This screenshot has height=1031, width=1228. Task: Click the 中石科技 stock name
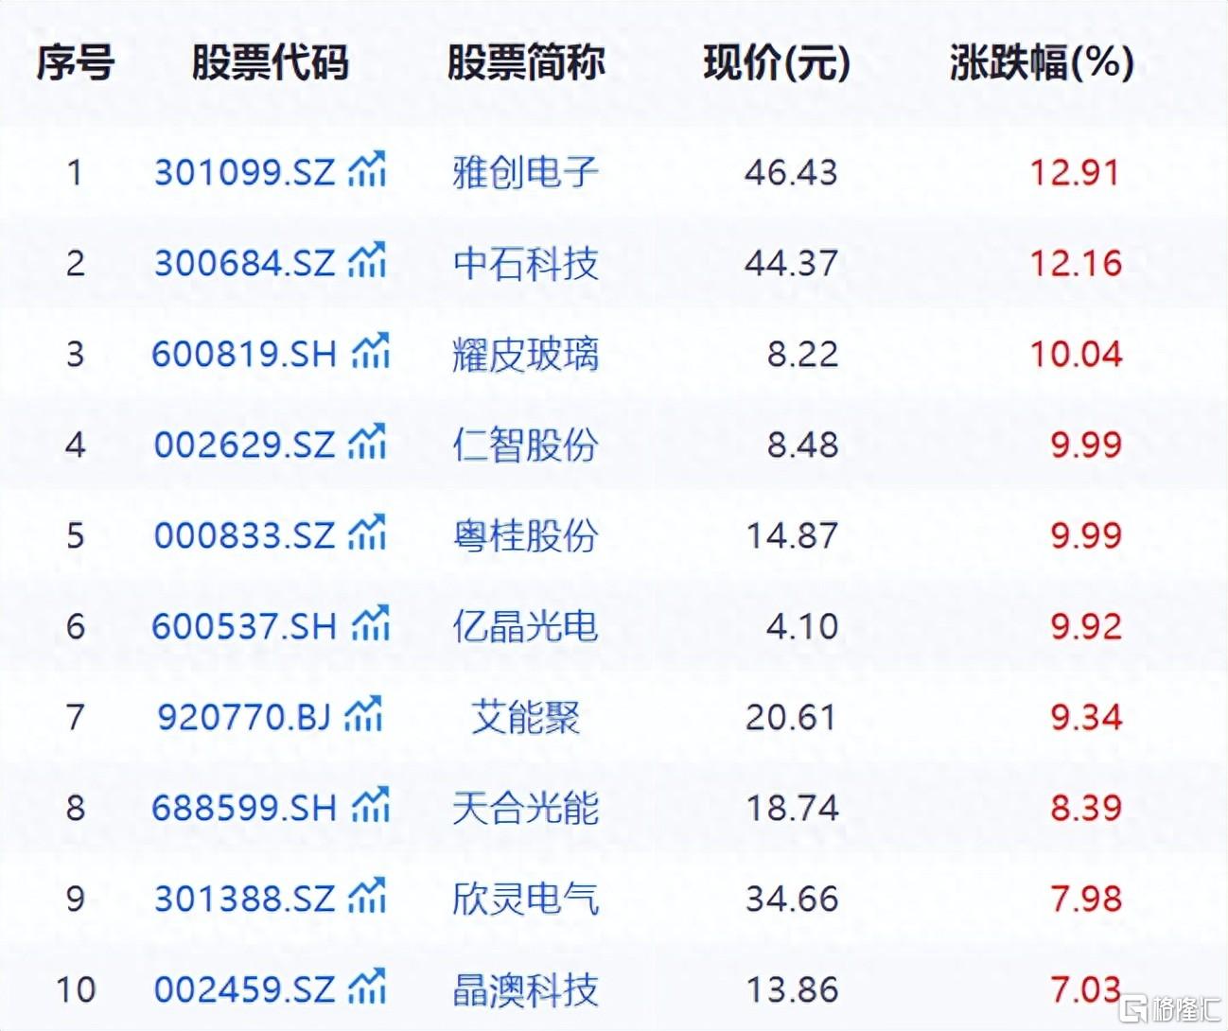(525, 263)
